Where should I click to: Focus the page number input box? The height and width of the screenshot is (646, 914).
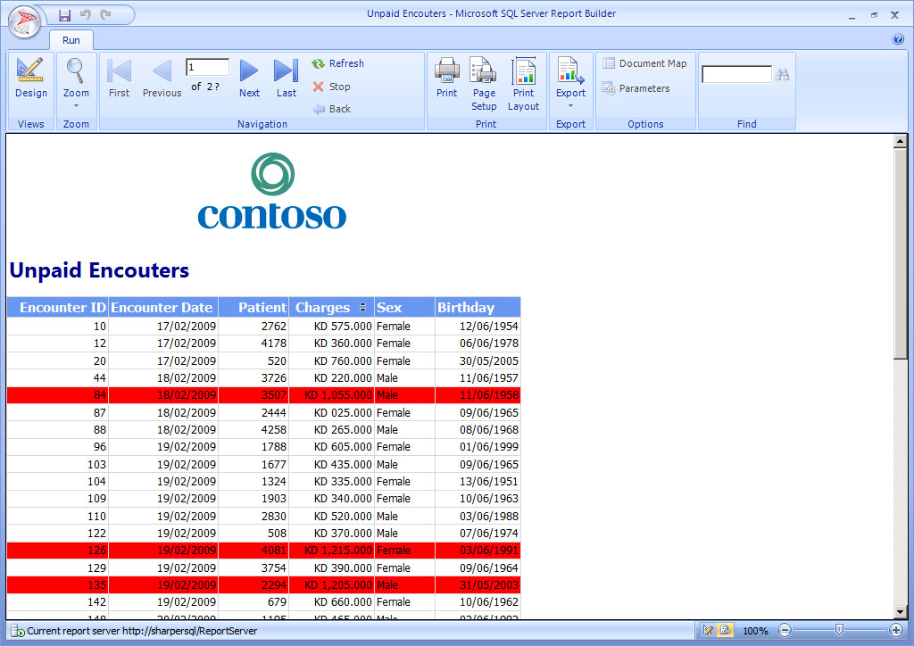[x=207, y=67]
